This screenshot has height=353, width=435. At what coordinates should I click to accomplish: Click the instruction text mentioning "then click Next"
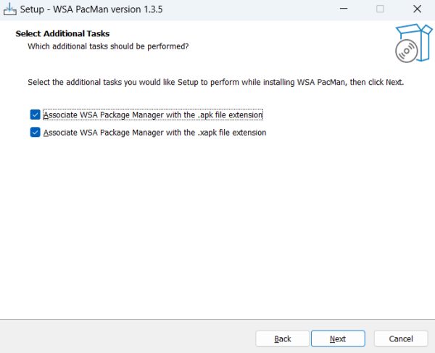[215, 82]
